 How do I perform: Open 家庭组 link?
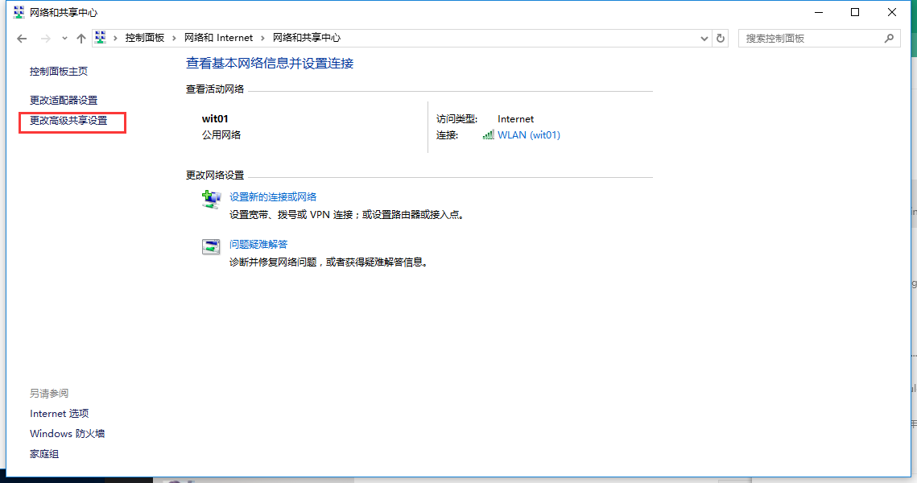pos(43,454)
